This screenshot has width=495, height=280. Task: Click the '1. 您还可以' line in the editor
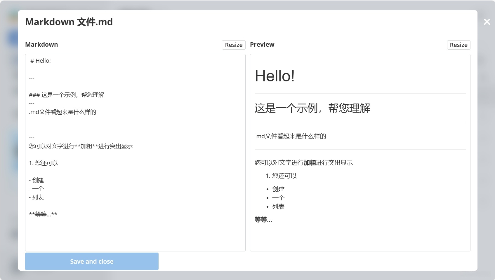point(43,163)
